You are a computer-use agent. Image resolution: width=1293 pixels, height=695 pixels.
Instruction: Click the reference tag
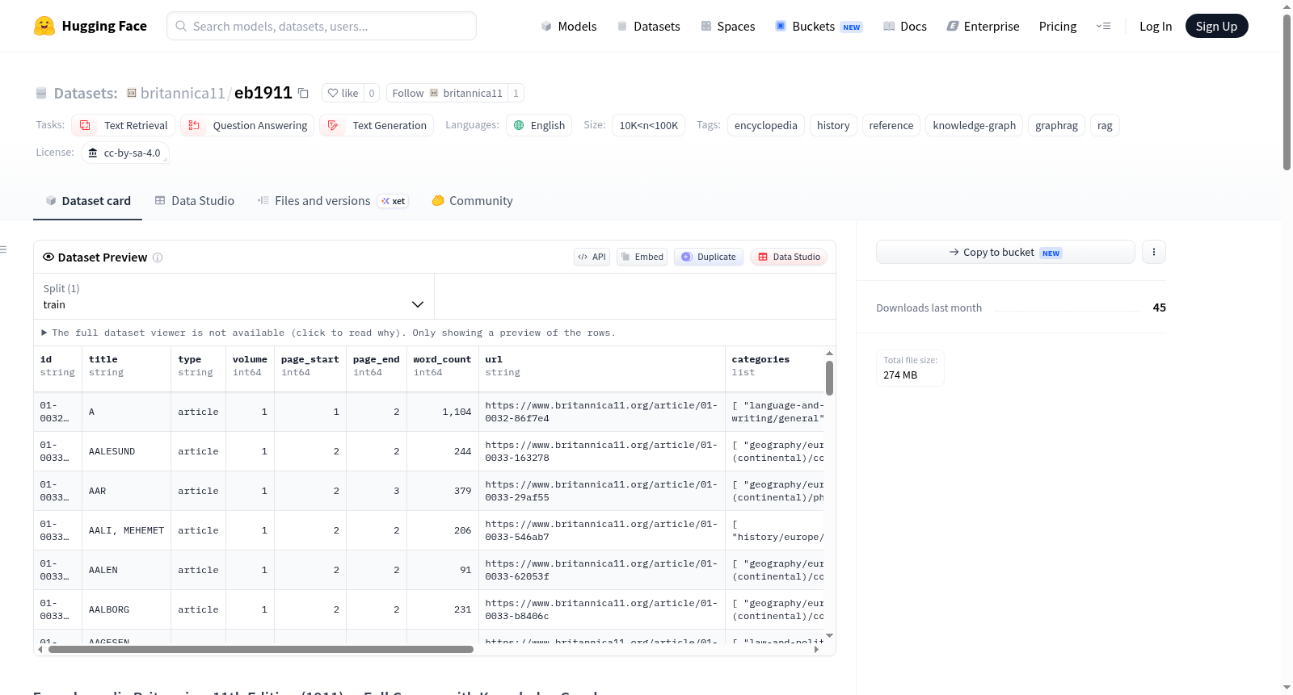tap(891, 125)
